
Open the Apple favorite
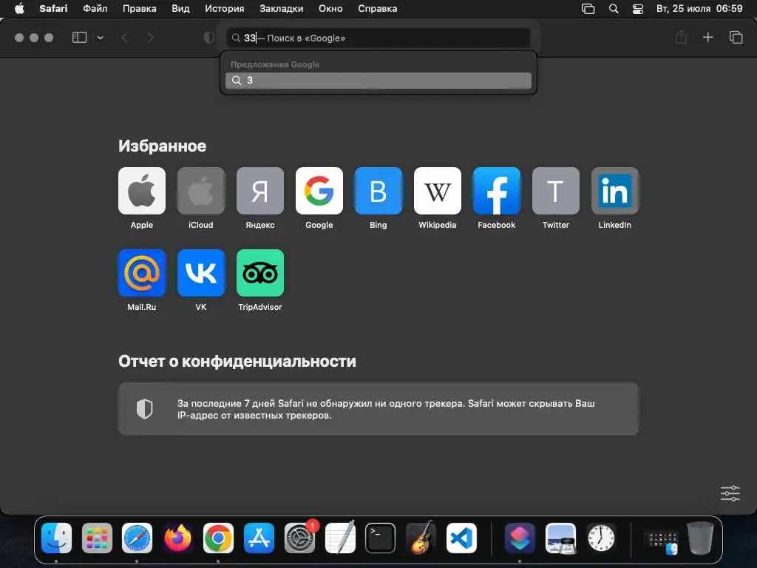141,191
